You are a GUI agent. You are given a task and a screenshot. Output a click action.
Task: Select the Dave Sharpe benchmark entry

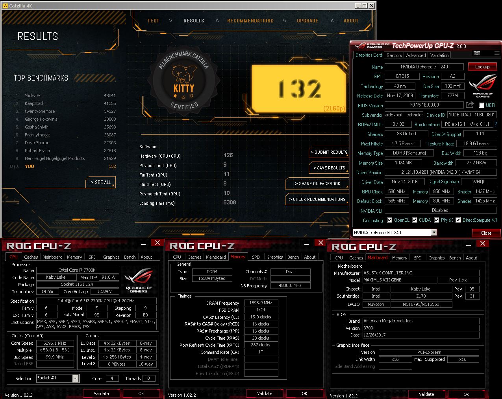click(x=65, y=143)
